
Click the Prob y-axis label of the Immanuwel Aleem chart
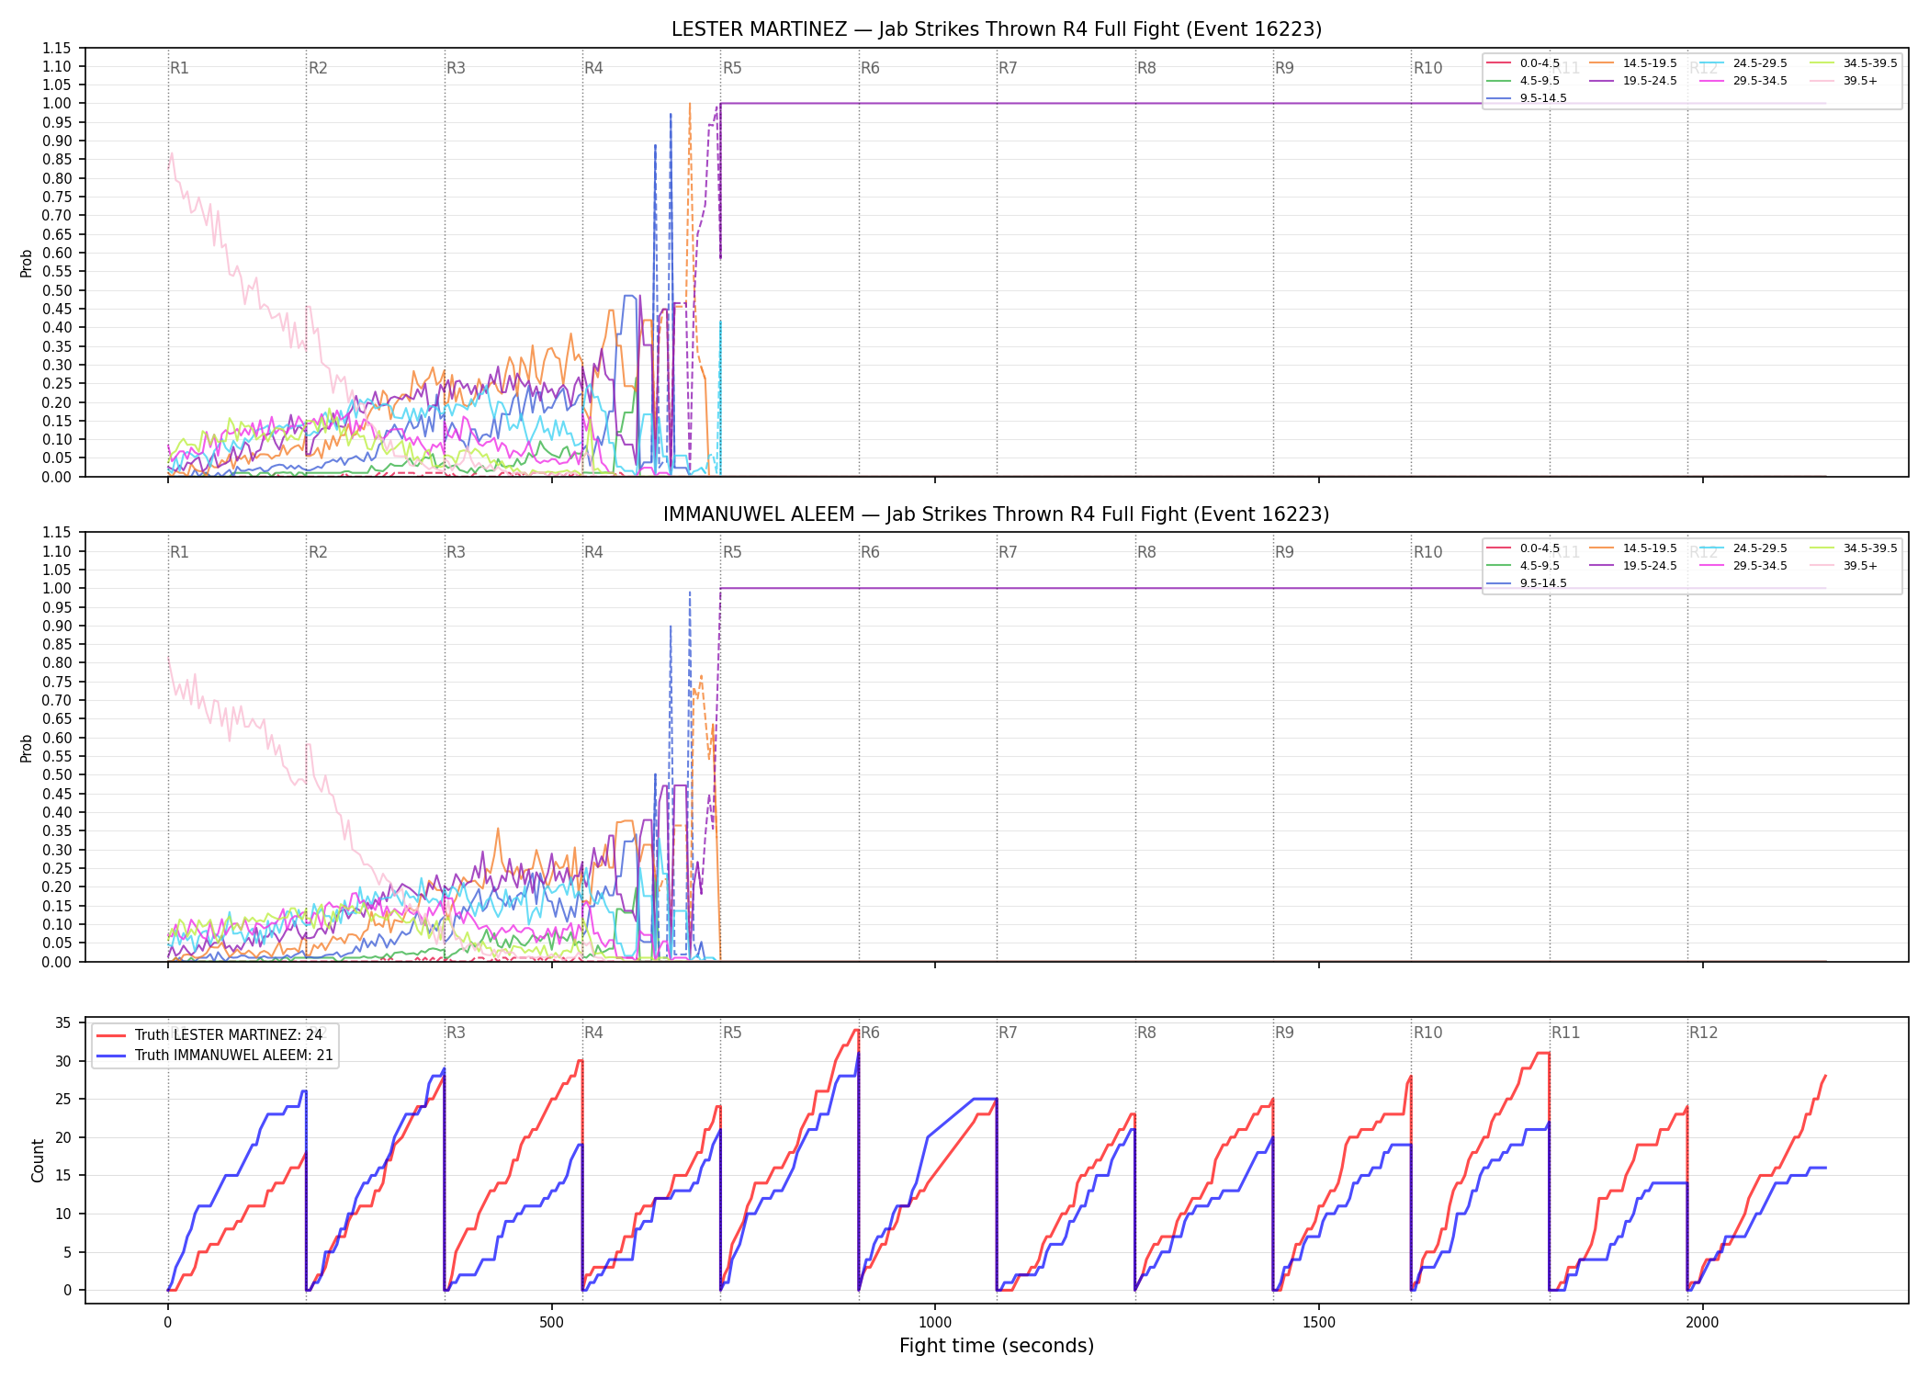(x=27, y=748)
